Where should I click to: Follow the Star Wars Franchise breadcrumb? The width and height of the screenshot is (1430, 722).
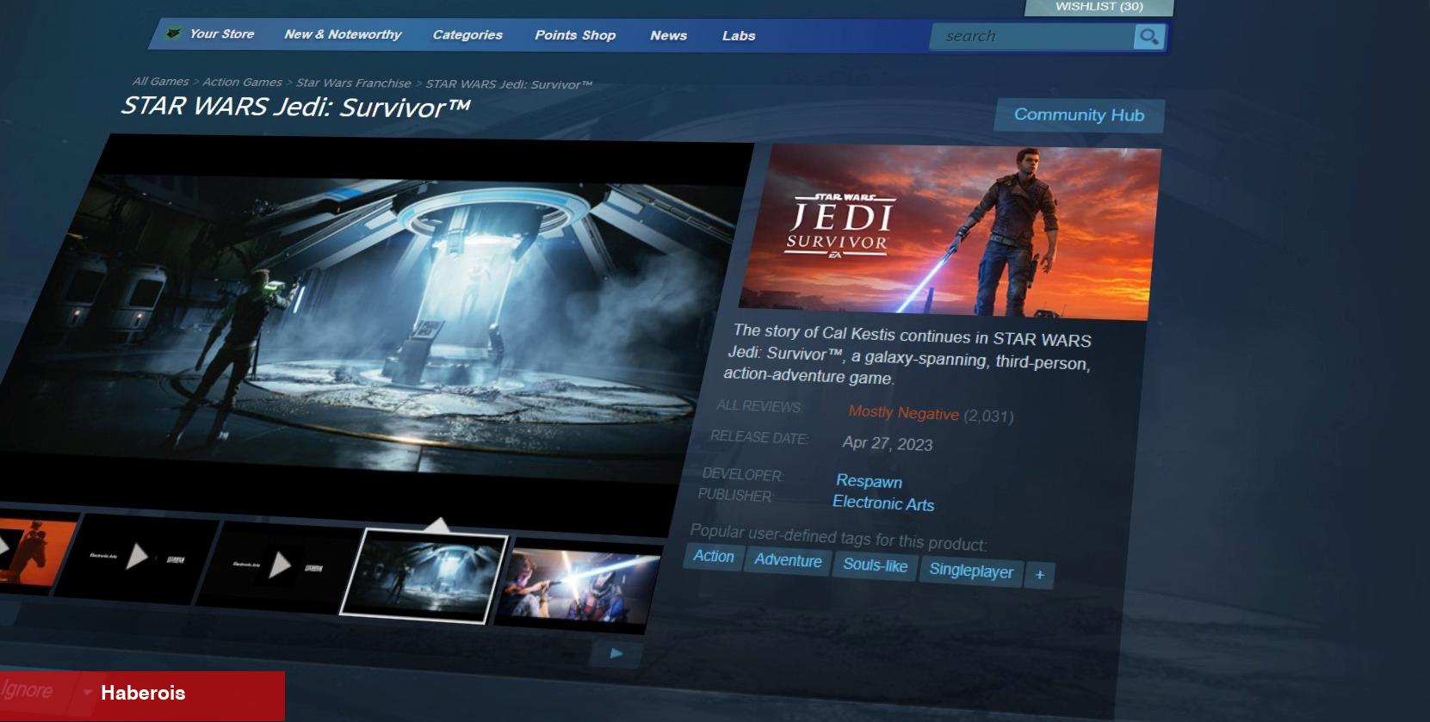click(353, 83)
